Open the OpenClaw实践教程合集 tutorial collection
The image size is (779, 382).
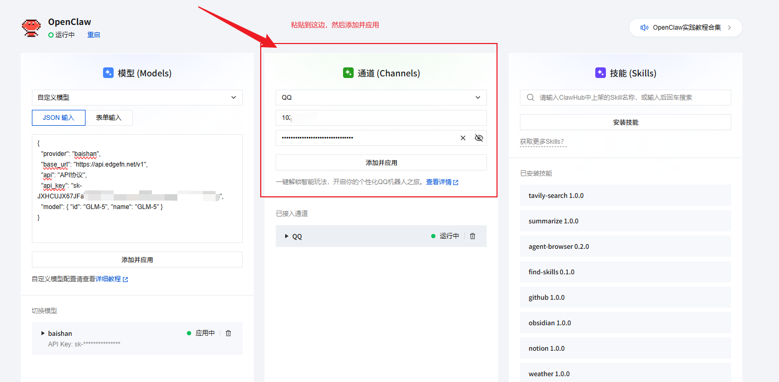686,28
